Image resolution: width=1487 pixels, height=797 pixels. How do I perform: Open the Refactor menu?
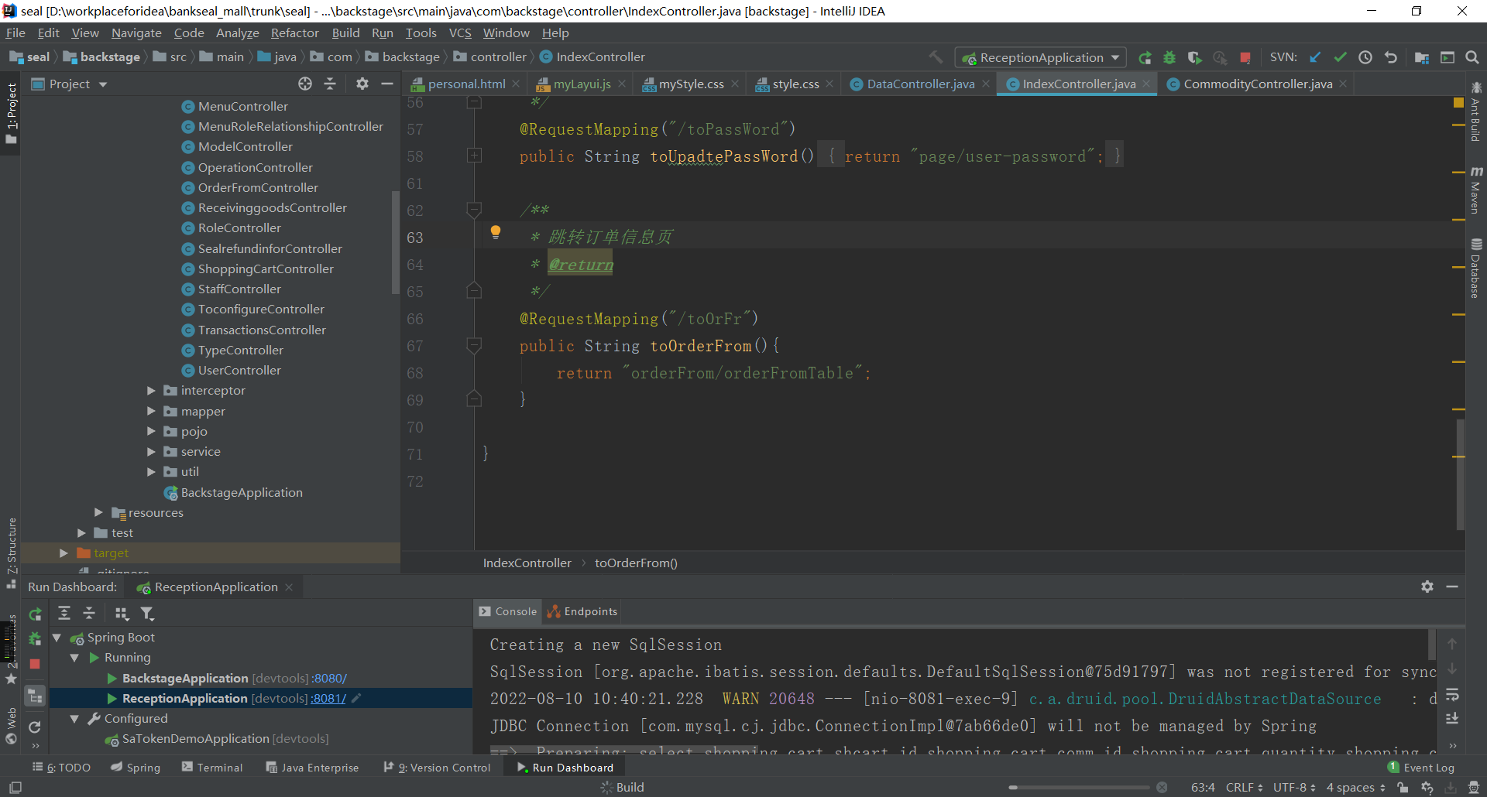[294, 32]
